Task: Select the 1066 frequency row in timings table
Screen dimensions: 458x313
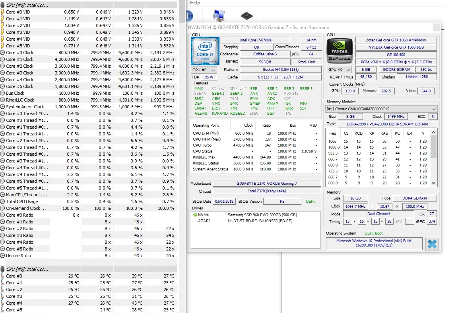Action: [378, 141]
